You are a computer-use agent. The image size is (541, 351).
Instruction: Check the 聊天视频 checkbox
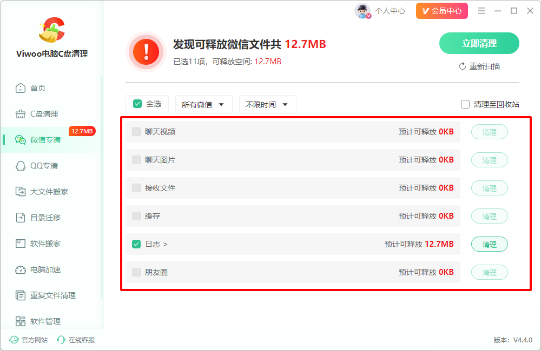[136, 132]
